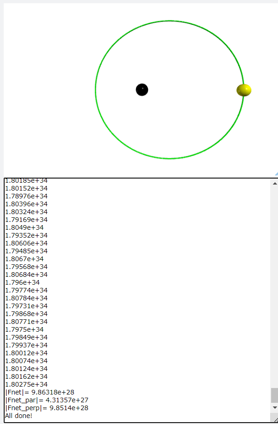Viewport: 278px width, 424px height.
Task: Click the yellow sphere on the orbit
Action: tap(244, 90)
